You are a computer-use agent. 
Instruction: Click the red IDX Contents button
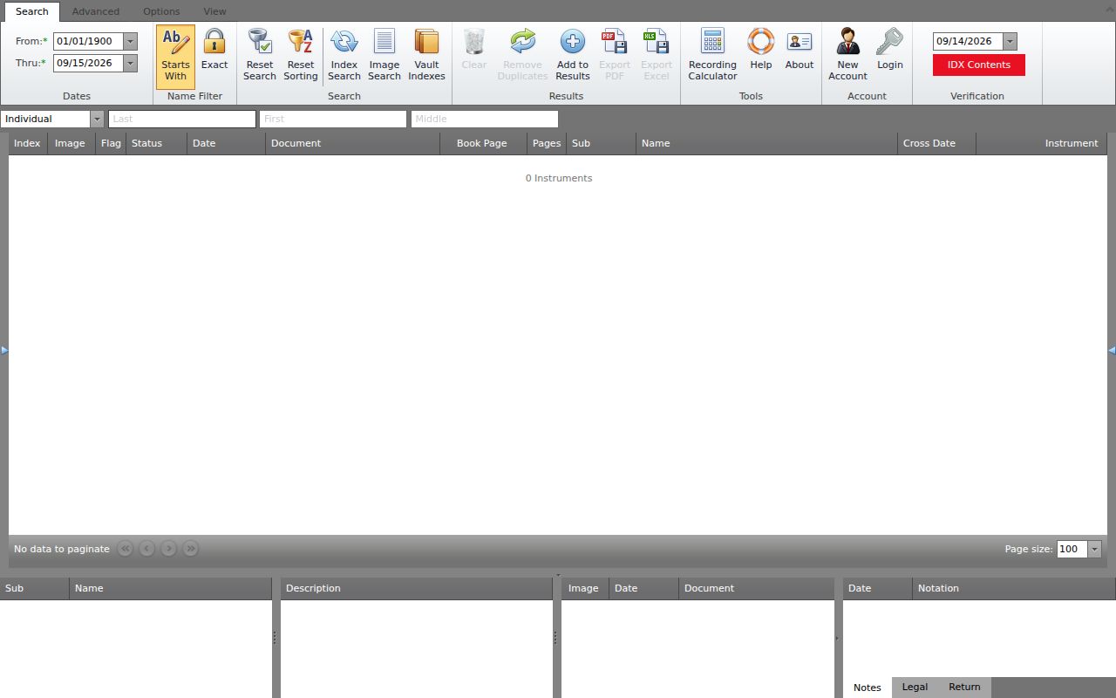tap(979, 65)
